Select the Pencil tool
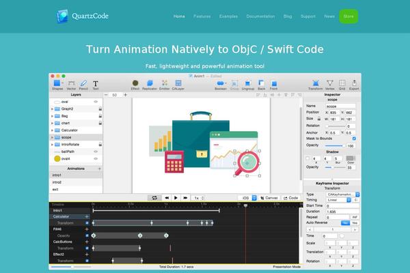This screenshot has width=410, height=273. click(83, 83)
